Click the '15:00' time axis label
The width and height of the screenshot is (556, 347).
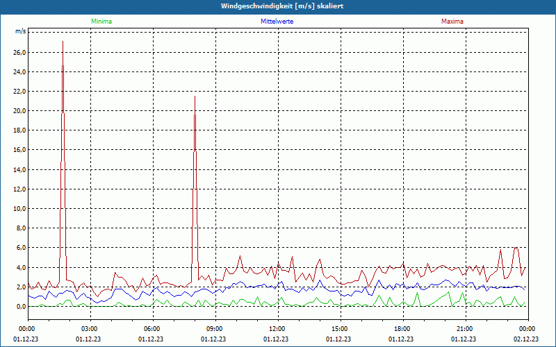click(341, 329)
